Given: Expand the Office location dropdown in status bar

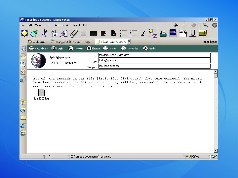Looking at the screenshot, I should 198,157.
